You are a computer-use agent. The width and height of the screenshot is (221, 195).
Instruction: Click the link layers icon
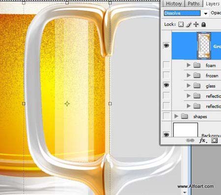click(190, 140)
